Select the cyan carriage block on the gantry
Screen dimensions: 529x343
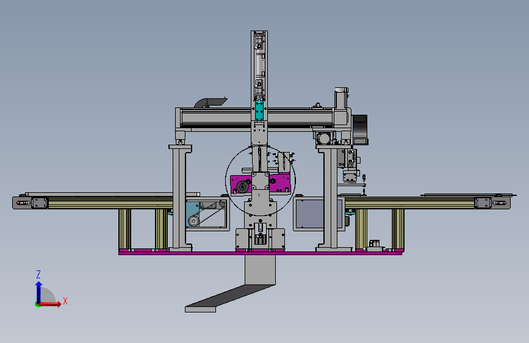259,110
